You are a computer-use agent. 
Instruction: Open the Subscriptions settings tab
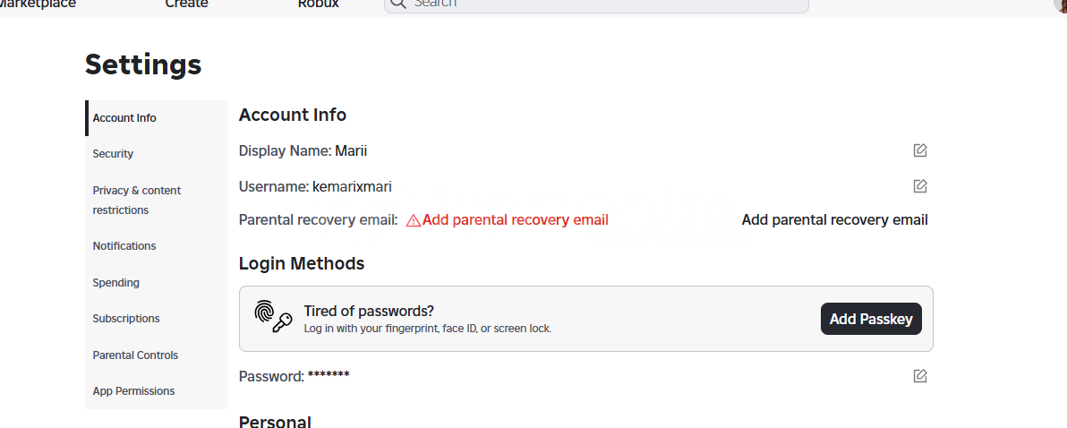[x=126, y=319]
